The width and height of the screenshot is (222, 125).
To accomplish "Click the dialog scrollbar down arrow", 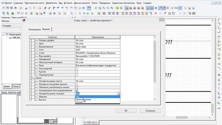I will click(x=155, y=99).
